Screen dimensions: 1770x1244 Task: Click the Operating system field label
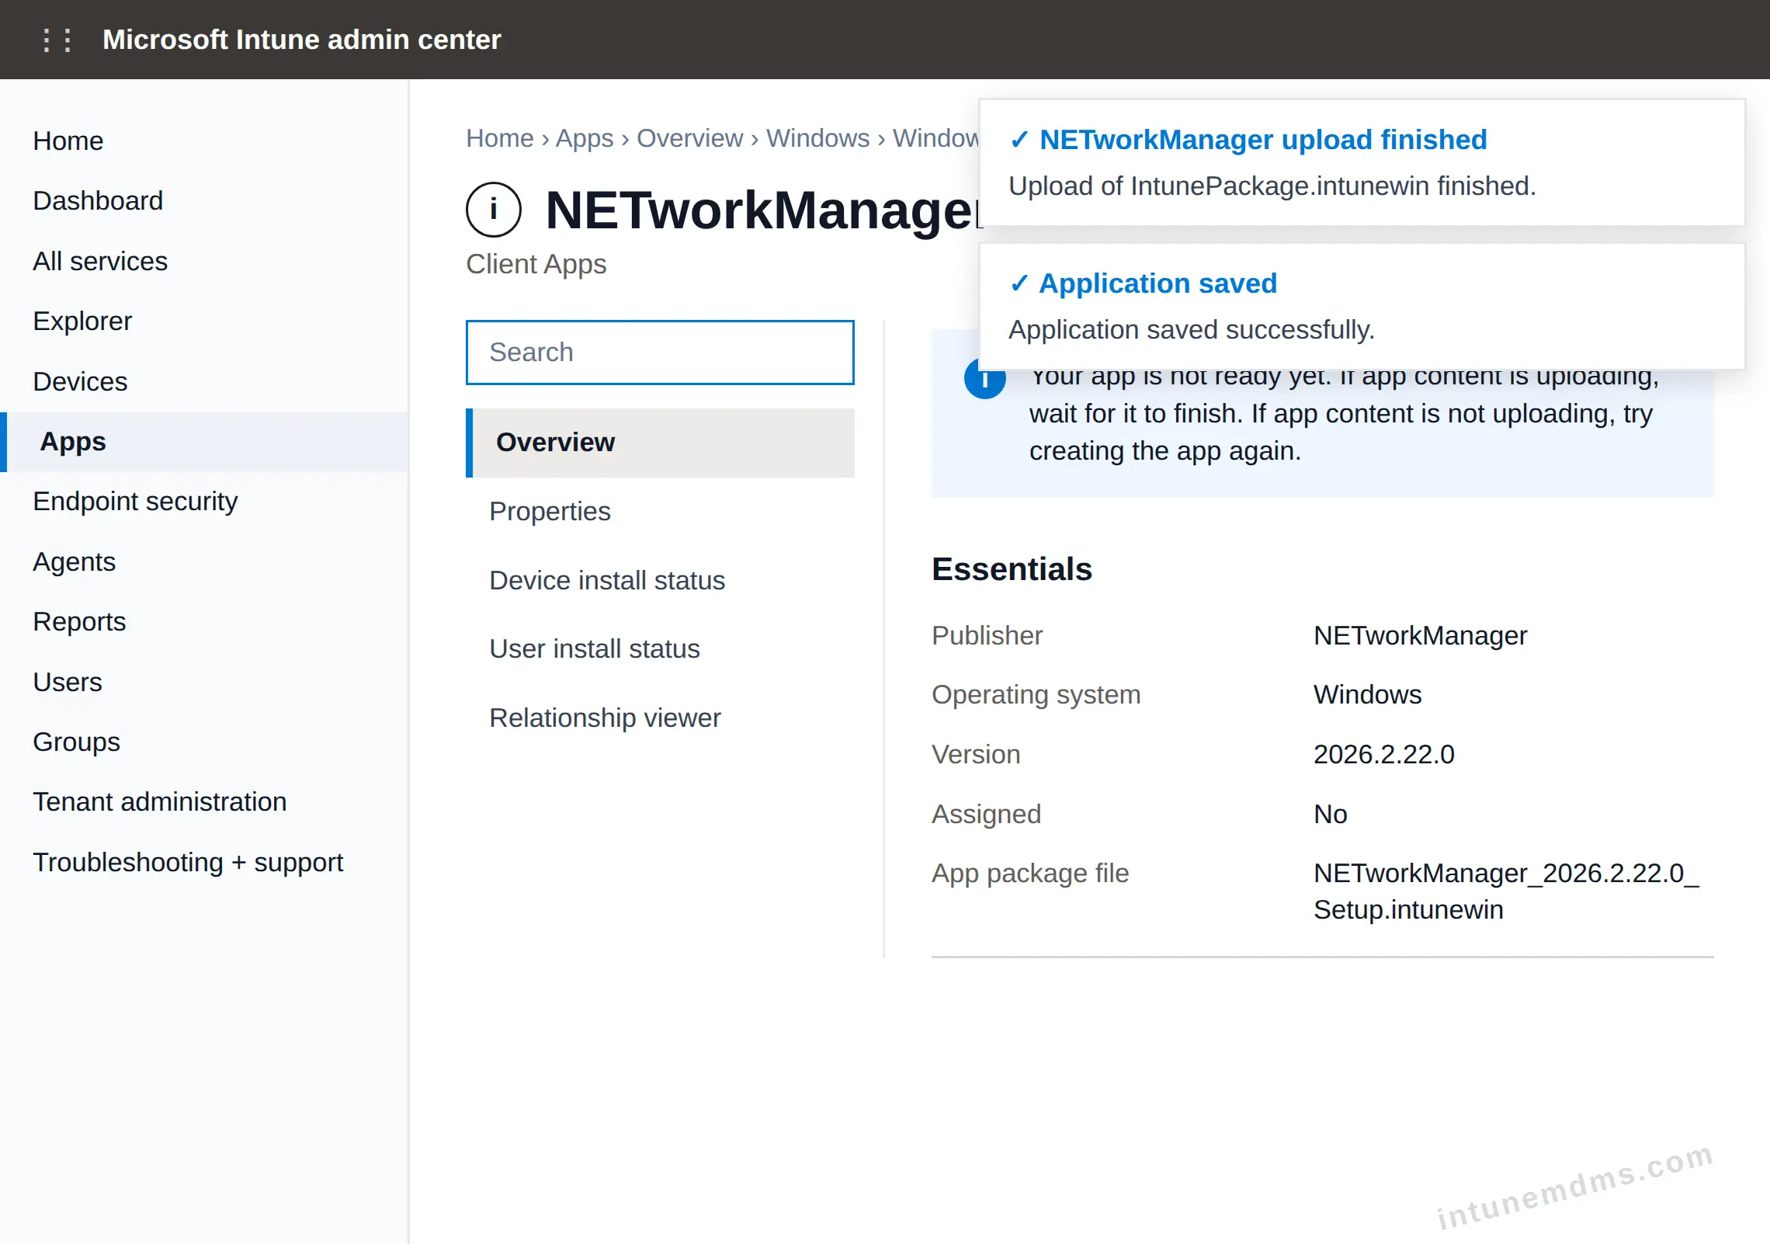point(1036,694)
